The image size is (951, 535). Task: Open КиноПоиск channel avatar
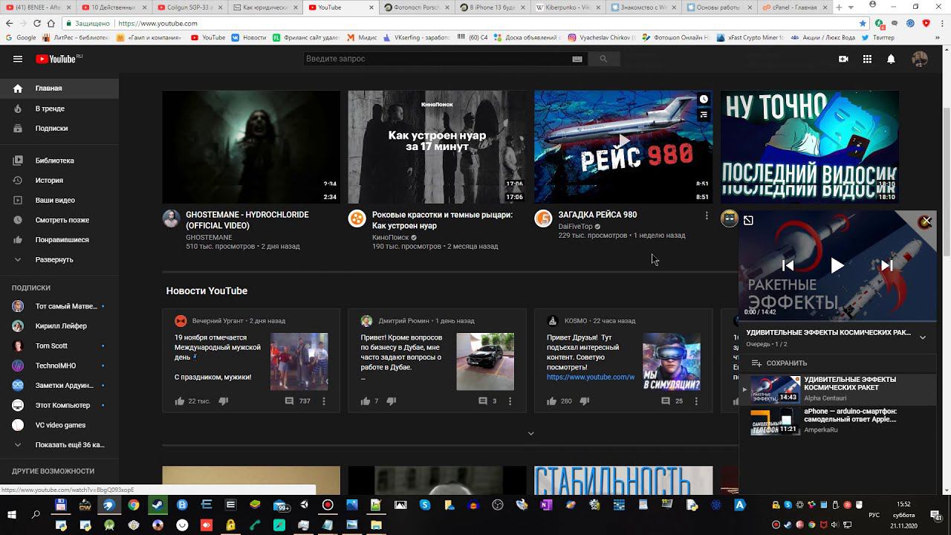pos(357,218)
